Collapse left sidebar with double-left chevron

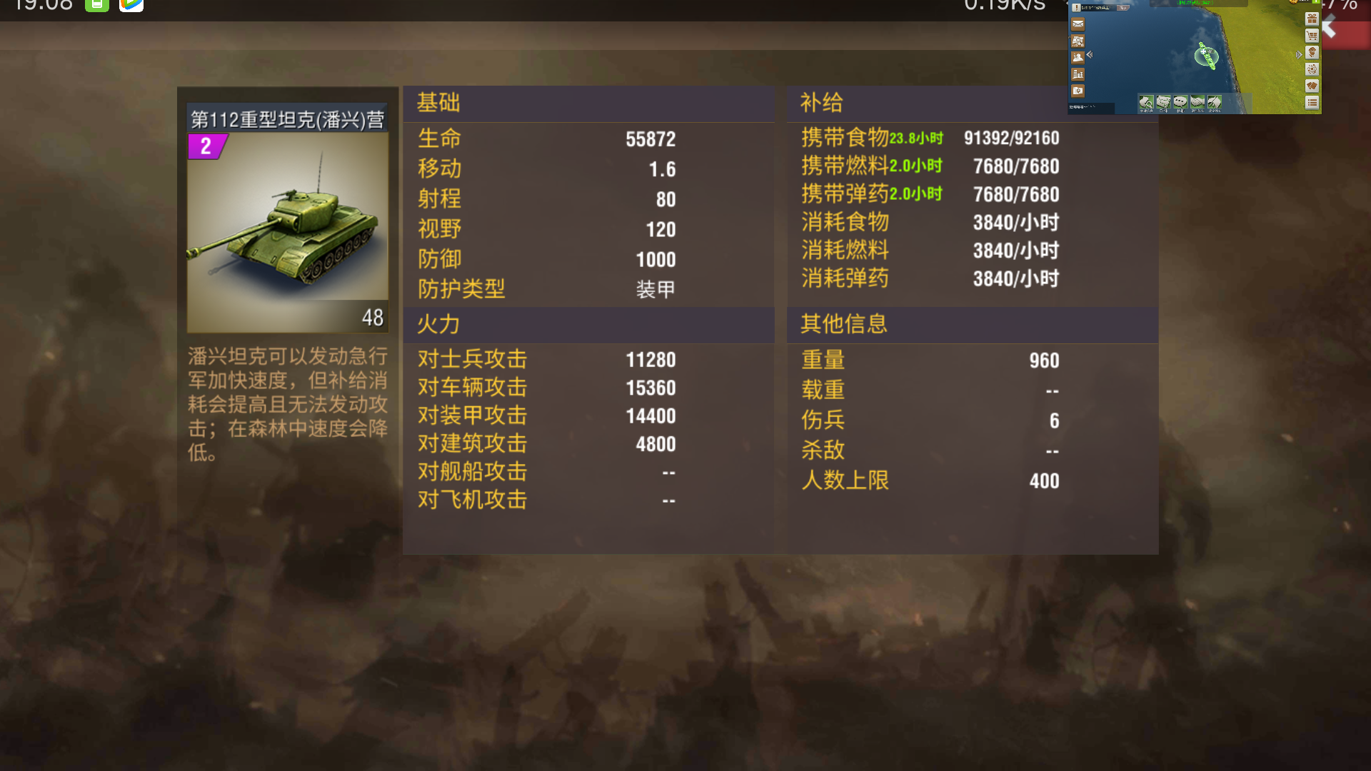tap(1090, 54)
